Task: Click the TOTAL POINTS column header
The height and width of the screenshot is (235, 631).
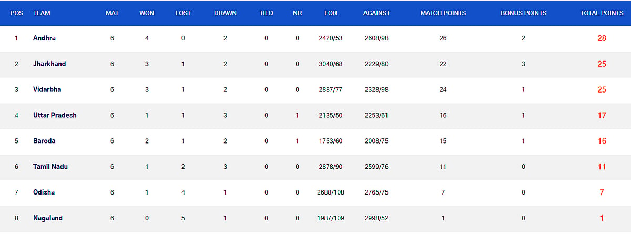Action: click(602, 13)
